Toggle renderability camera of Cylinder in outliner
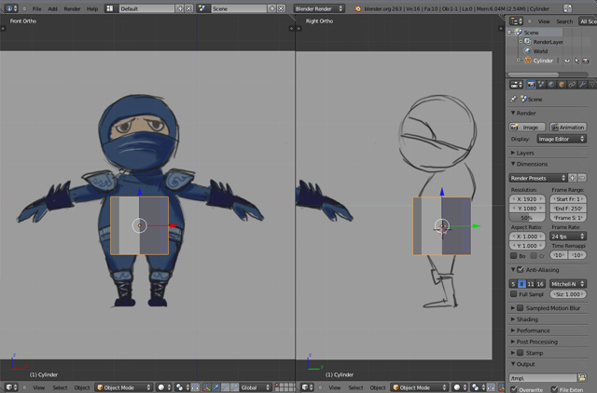597x393 pixels. click(586, 61)
